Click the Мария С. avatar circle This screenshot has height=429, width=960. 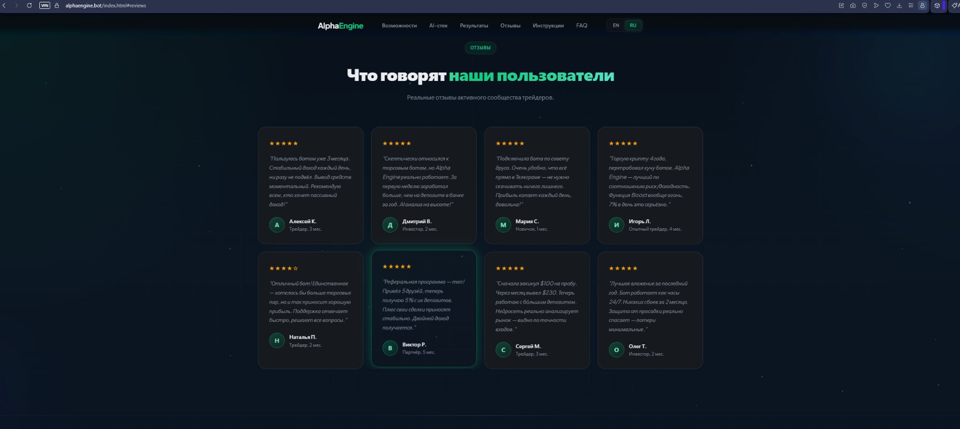503,225
